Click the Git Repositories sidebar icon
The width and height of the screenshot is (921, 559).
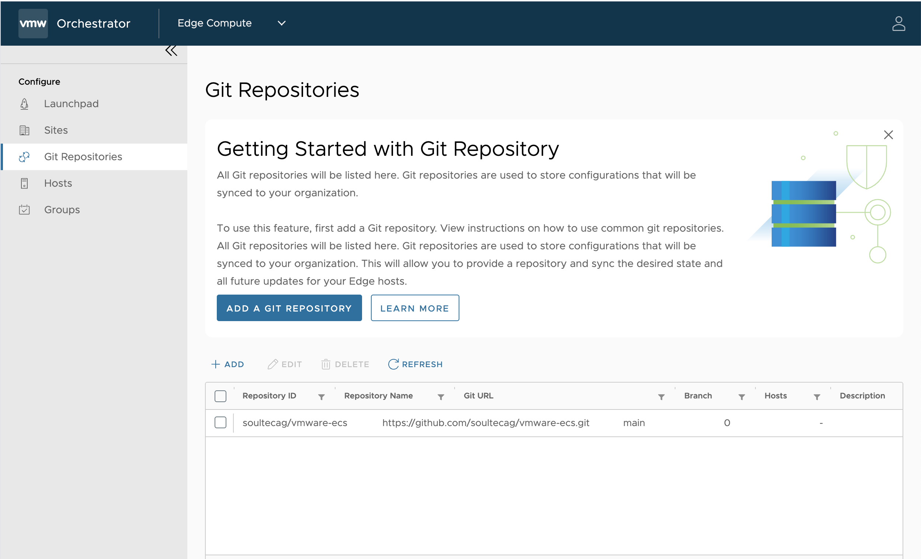(24, 157)
